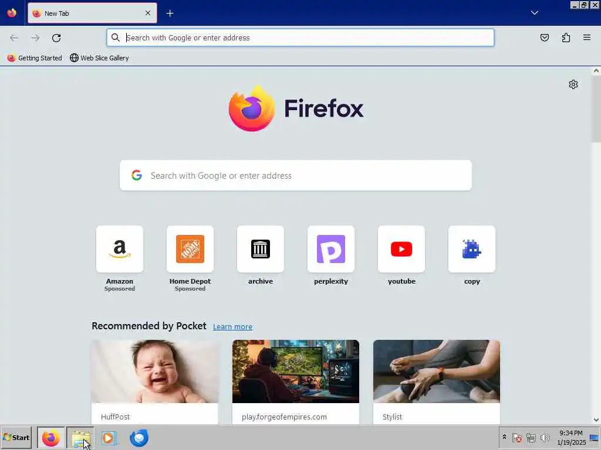Show hidden system tray icons

coord(504,437)
